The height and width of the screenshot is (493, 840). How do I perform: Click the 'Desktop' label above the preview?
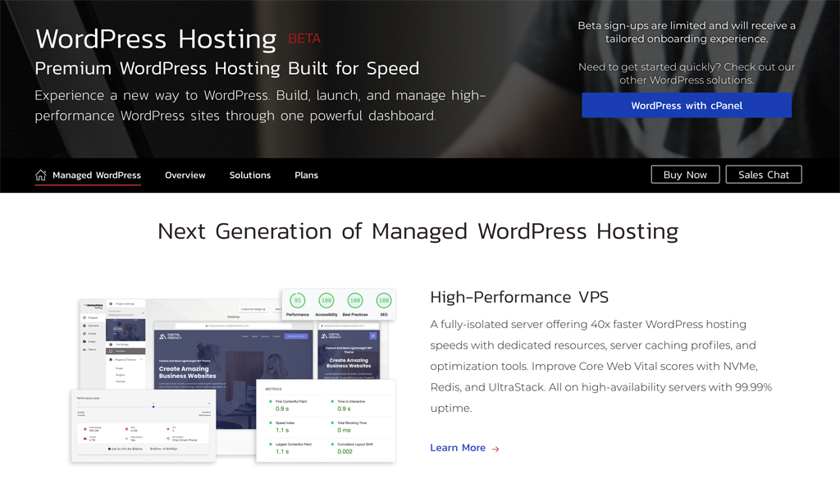coord(234,317)
